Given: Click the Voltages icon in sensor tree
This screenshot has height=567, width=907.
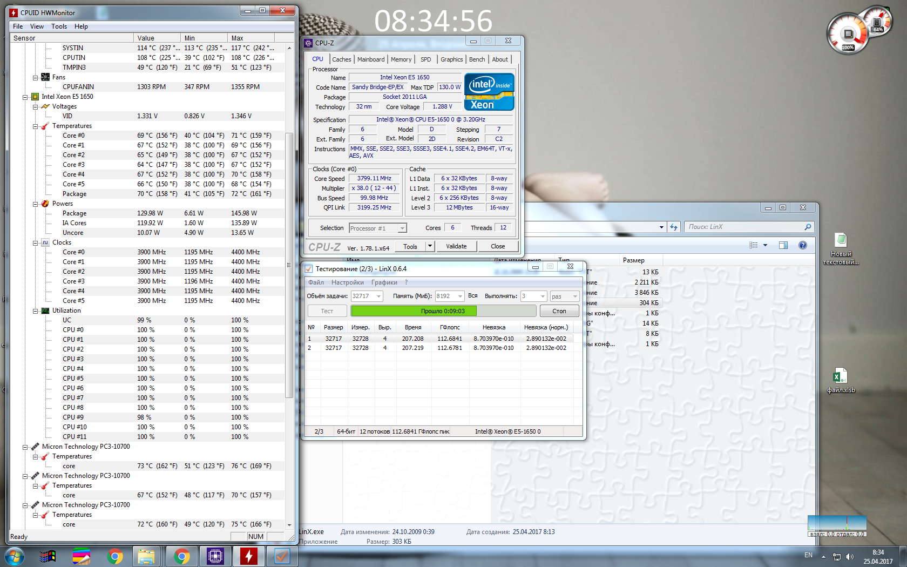Looking at the screenshot, I should [x=45, y=106].
